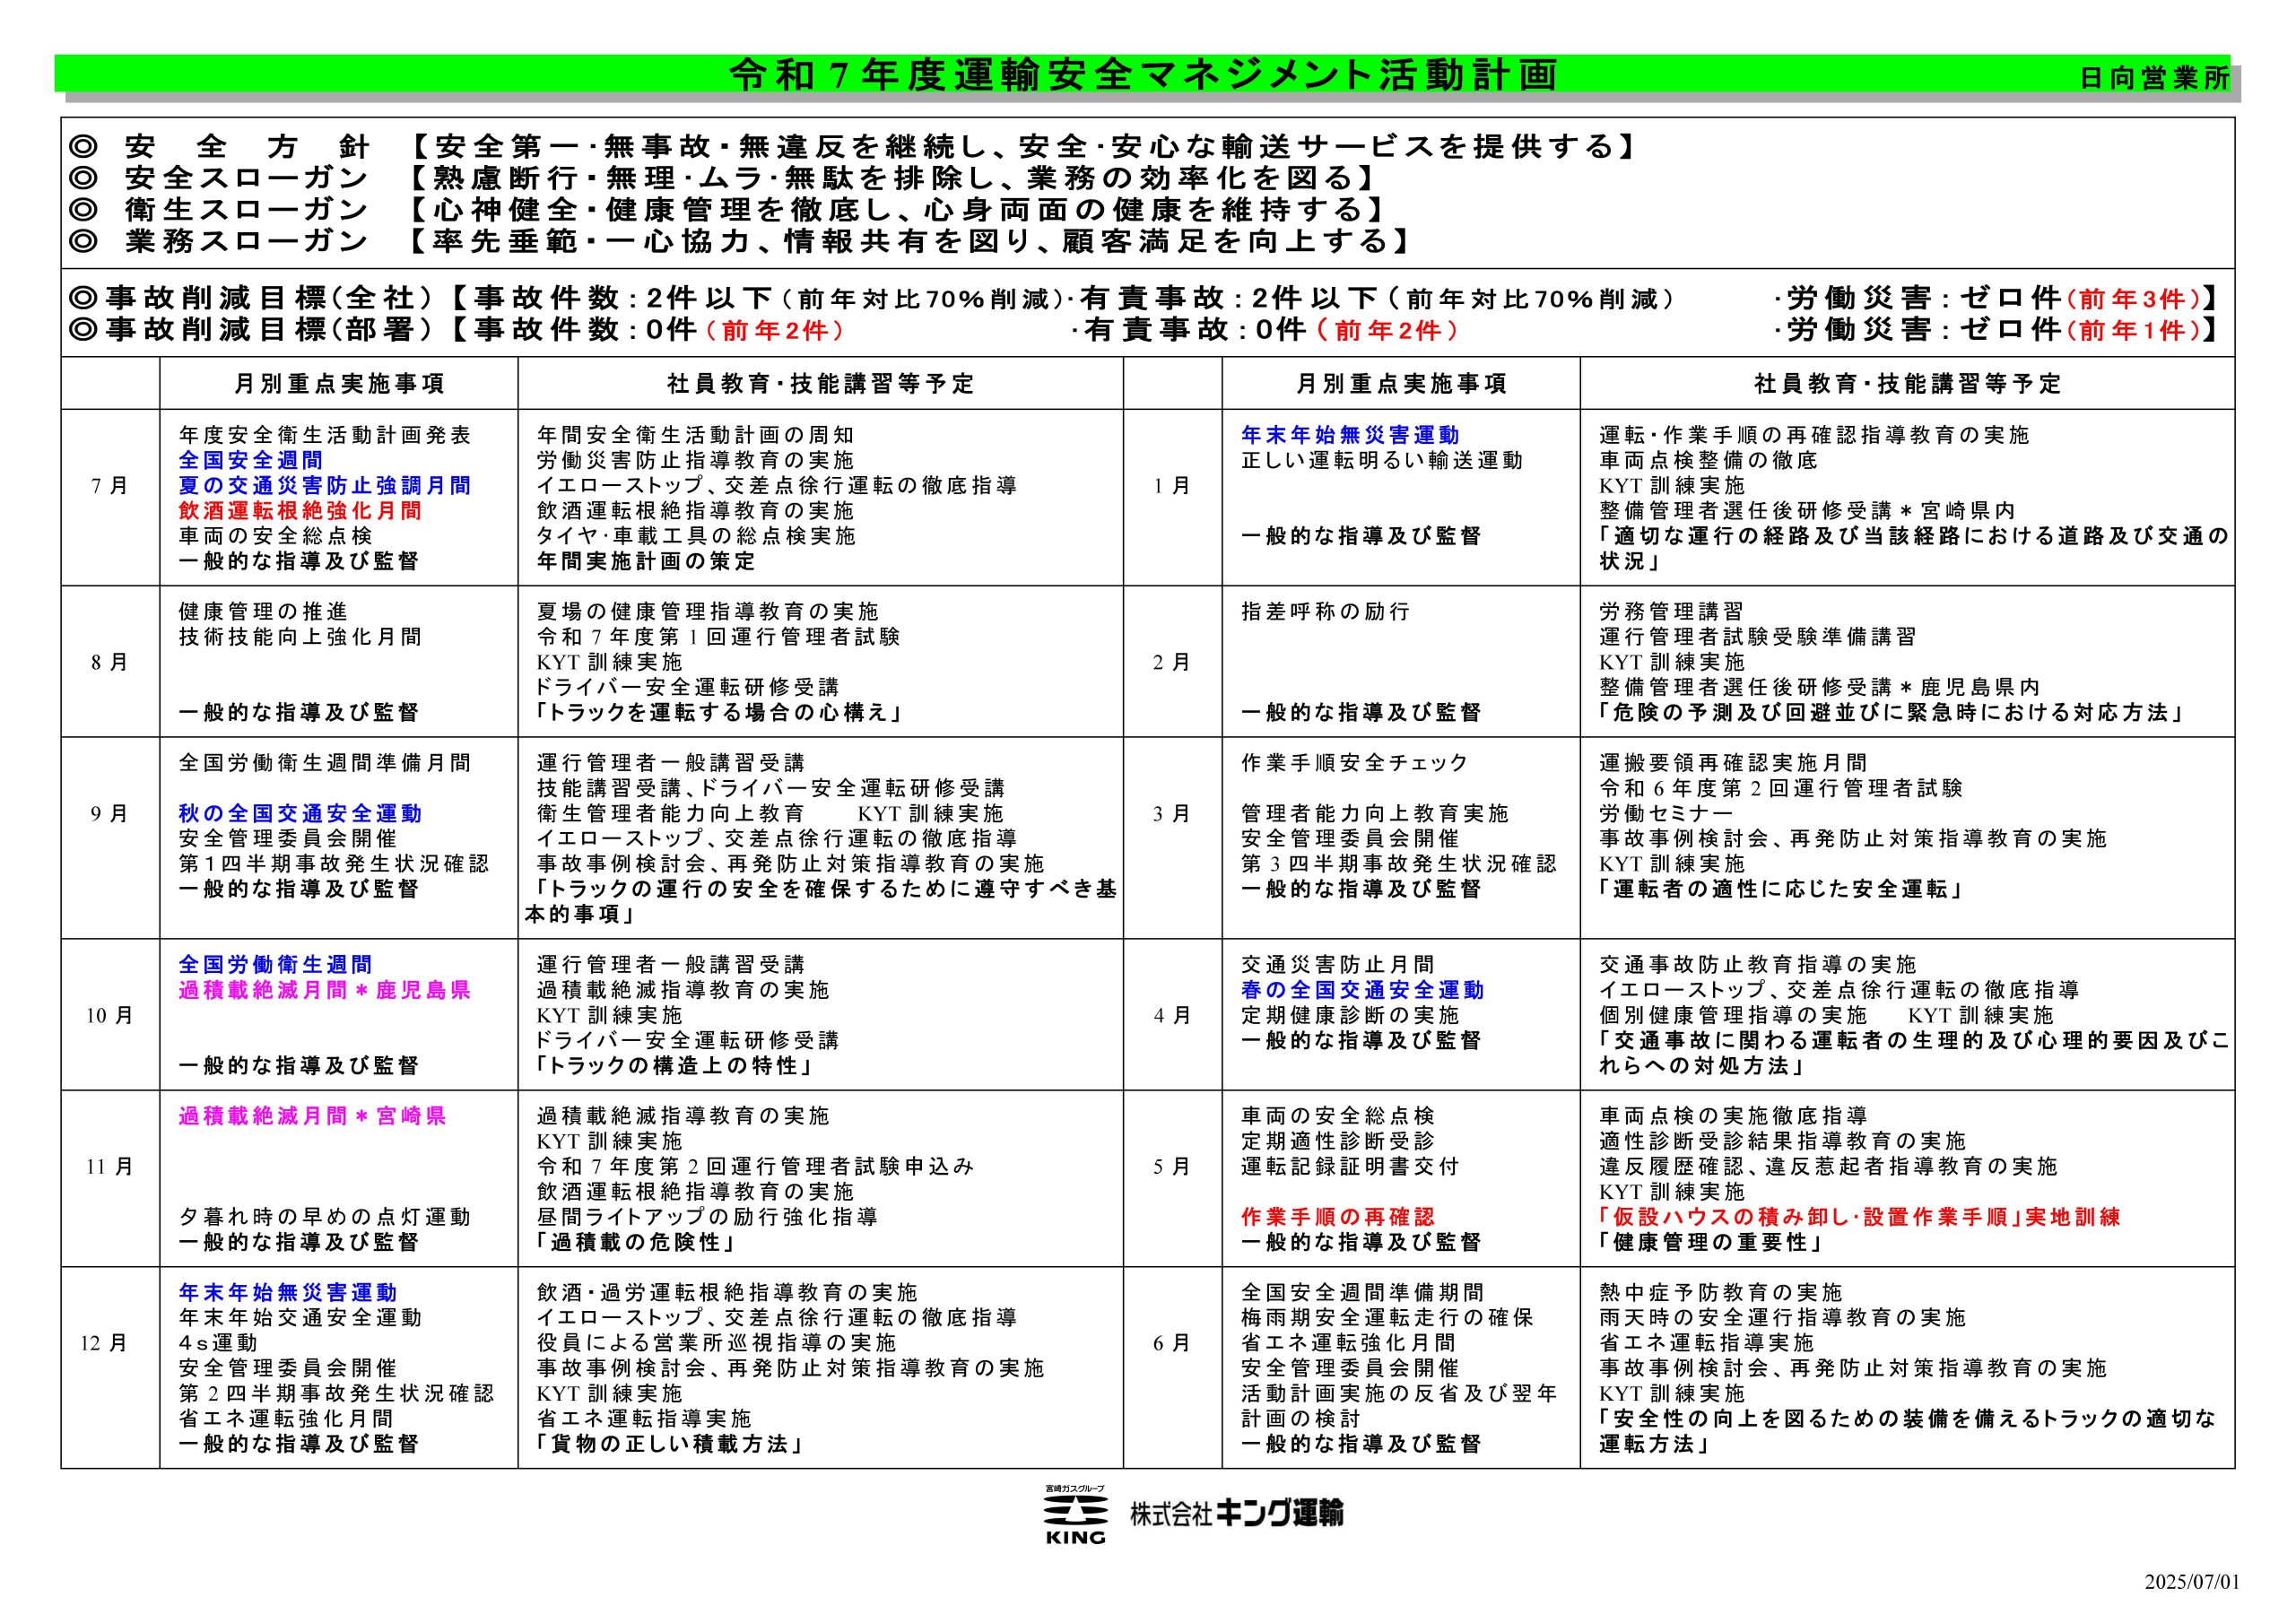
Task: Click the 4月 month cell
Action: [1172, 1015]
